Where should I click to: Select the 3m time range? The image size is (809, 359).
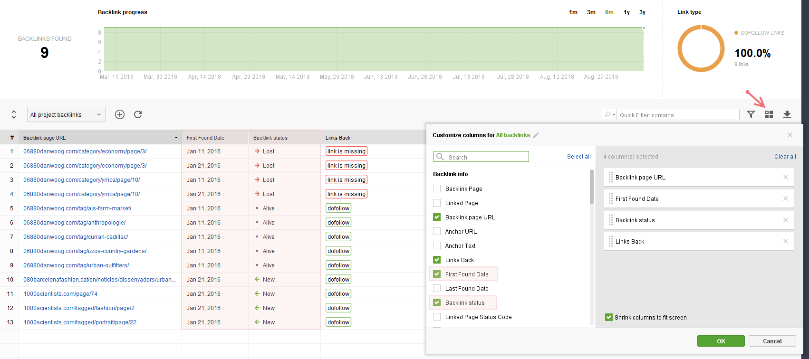[x=591, y=12]
